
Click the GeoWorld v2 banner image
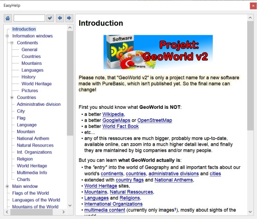click(158, 52)
